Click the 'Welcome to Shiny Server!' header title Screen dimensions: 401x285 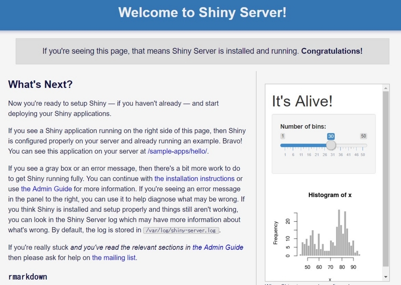202,13
